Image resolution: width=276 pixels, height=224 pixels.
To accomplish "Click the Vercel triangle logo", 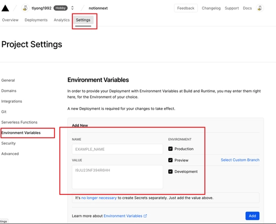I will click(5, 8).
